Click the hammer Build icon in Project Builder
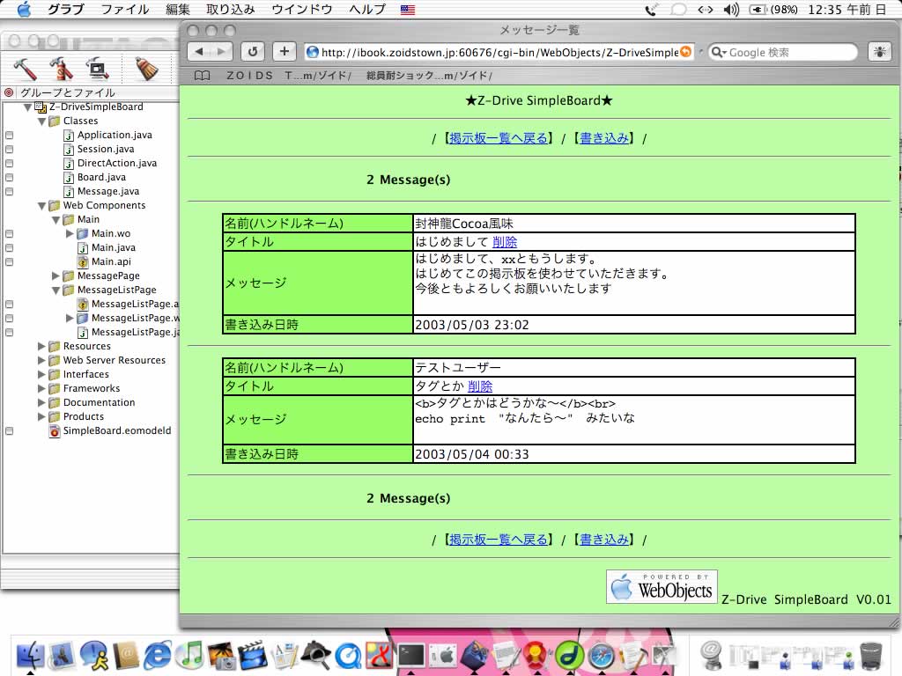This screenshot has height=676, width=902. 25,69
